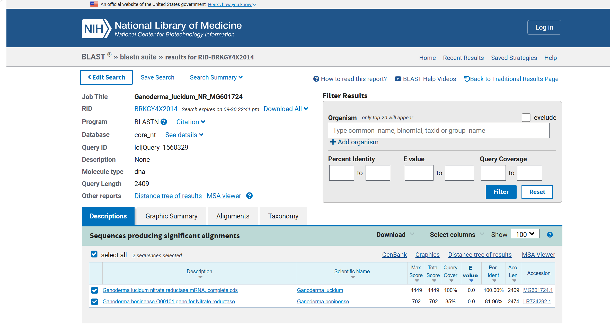Expand the database See details
Image resolution: width=610 pixels, height=336 pixels.
(x=184, y=135)
